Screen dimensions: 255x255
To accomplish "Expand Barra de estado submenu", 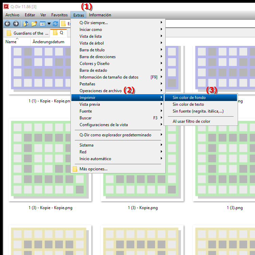I will pos(118,70).
